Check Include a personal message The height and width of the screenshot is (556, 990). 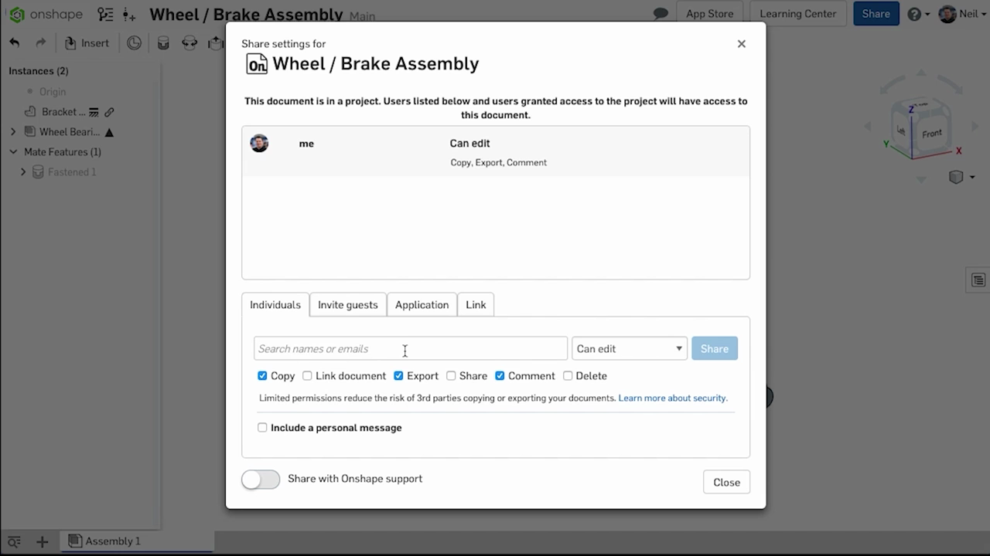point(262,428)
